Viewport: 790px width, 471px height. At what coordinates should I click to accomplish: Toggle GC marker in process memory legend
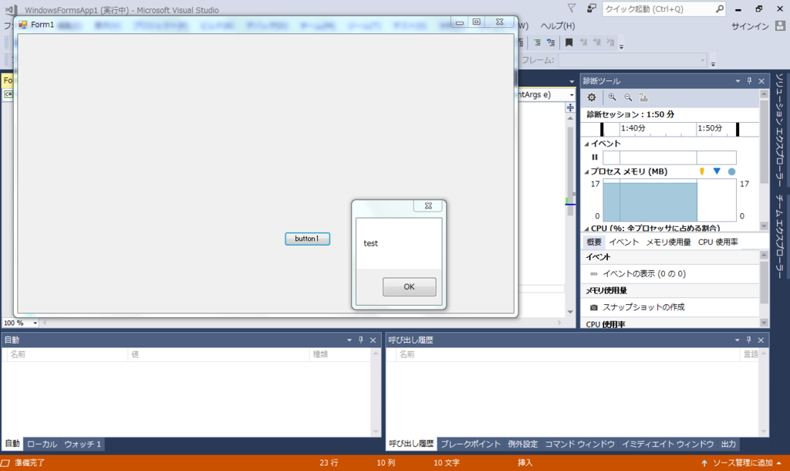coord(702,171)
